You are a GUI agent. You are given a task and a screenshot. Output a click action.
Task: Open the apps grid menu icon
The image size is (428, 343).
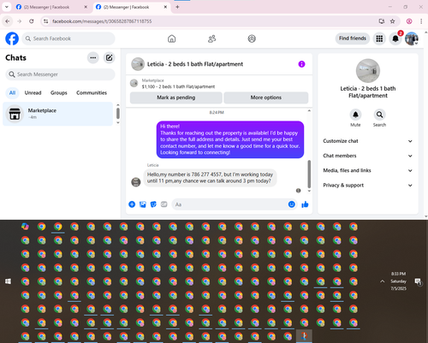(379, 38)
